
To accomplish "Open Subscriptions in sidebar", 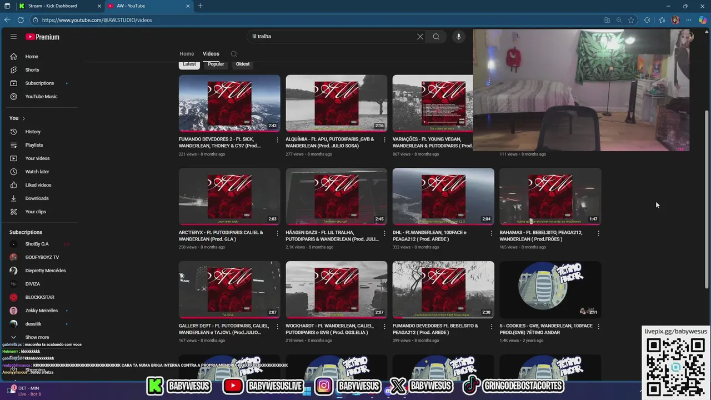I will coord(39,83).
